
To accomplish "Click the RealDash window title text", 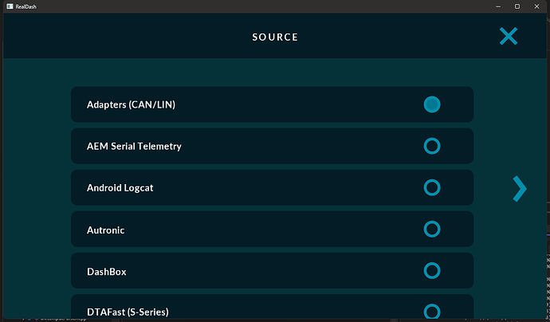I will [28, 6].
